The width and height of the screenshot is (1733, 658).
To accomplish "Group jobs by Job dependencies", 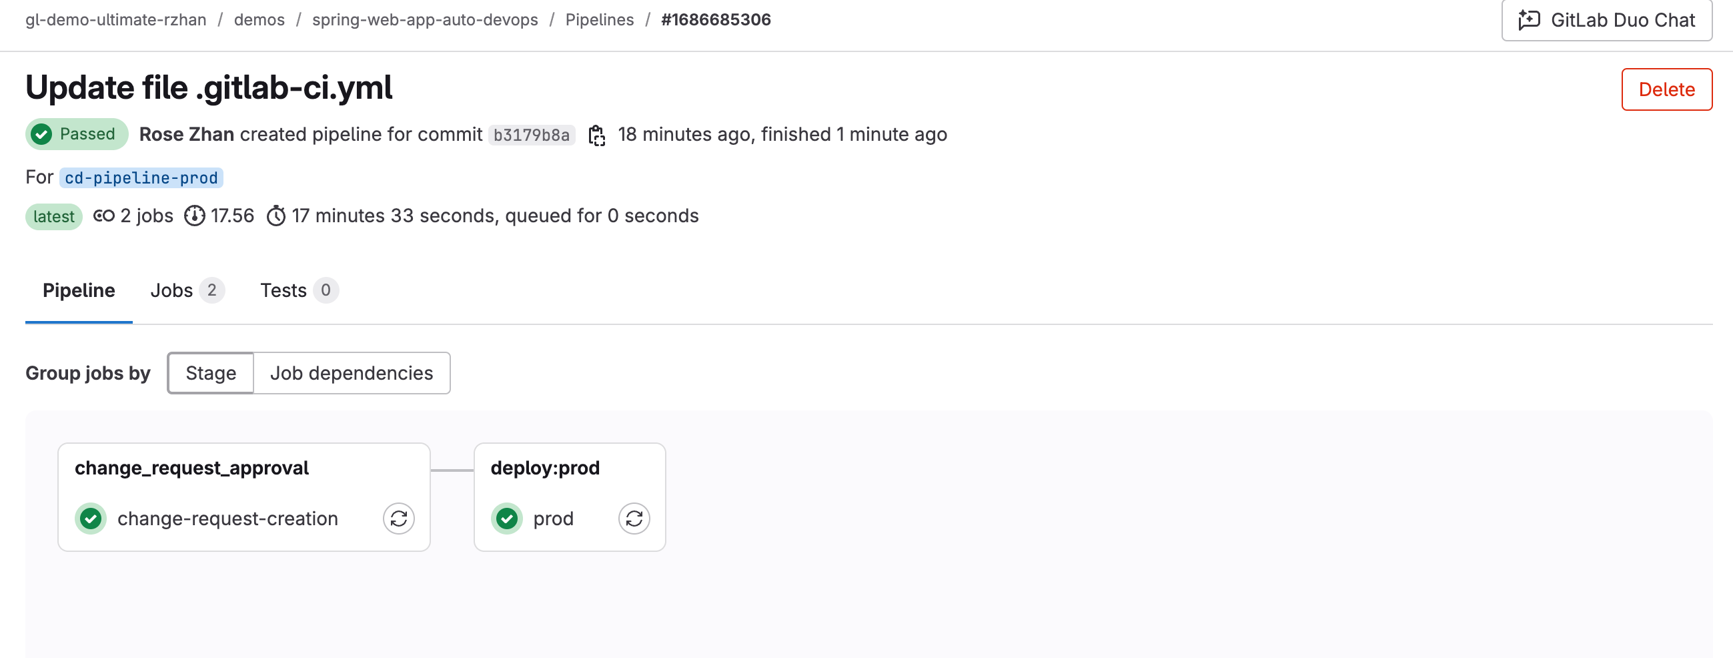I will coord(351,373).
